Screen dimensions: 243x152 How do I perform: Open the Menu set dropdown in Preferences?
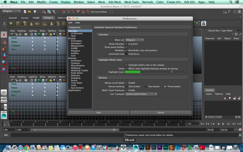[x=135, y=40]
